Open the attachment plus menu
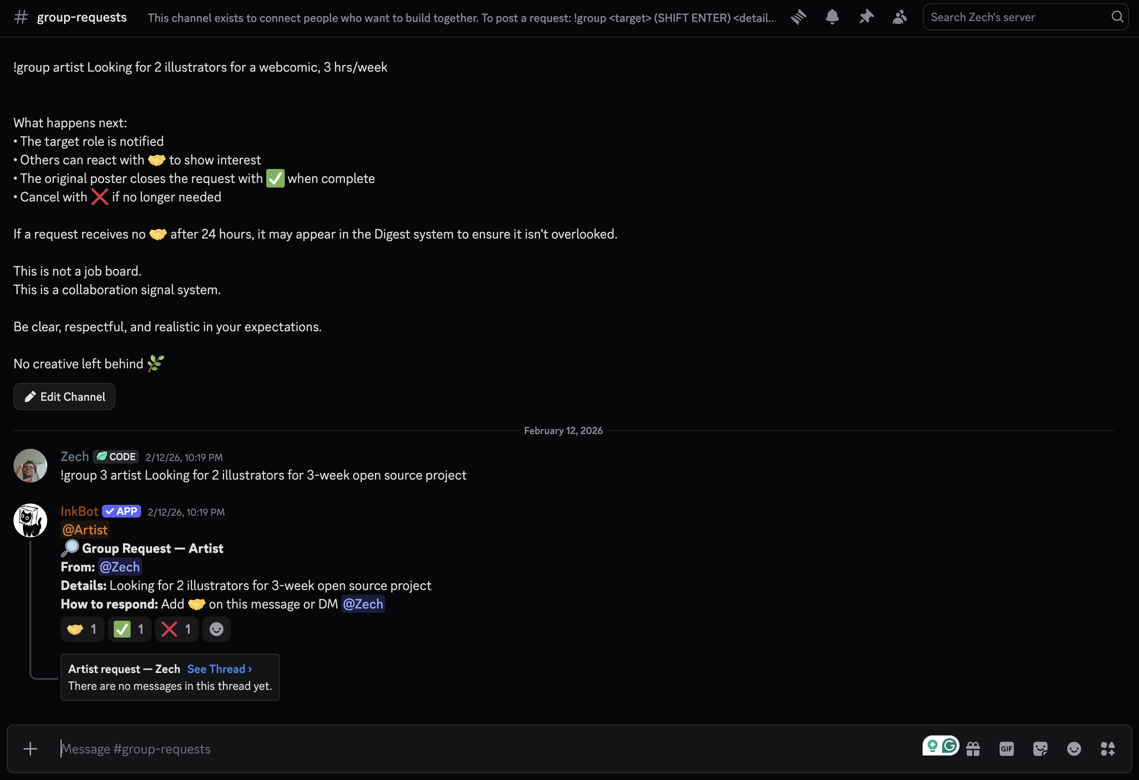The image size is (1139, 780). click(x=30, y=749)
